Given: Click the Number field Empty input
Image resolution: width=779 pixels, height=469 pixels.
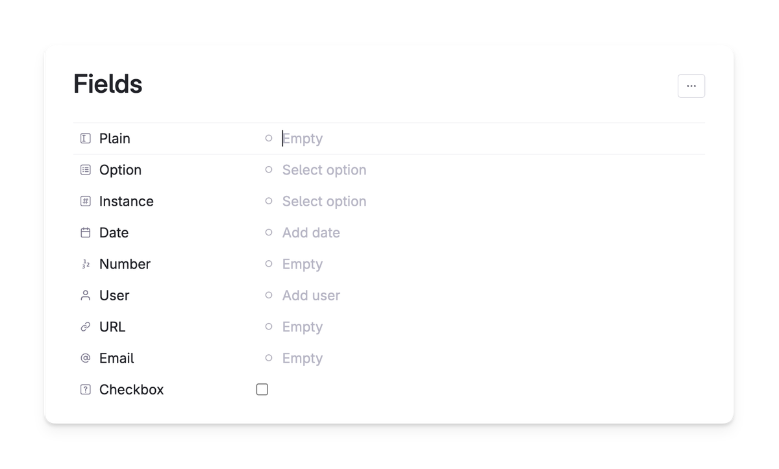Looking at the screenshot, I should (303, 264).
